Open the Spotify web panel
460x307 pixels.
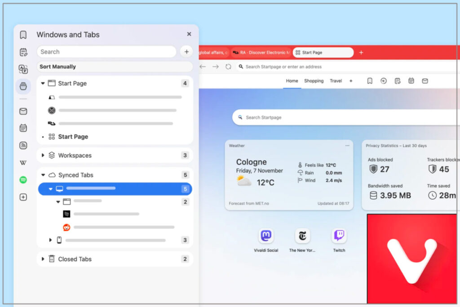pos(23,180)
